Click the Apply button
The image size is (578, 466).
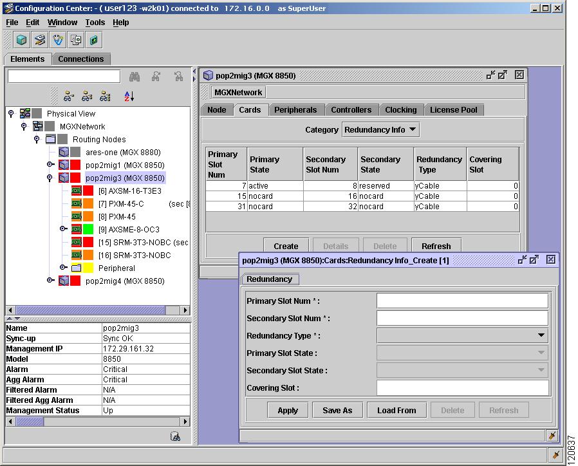tap(288, 411)
